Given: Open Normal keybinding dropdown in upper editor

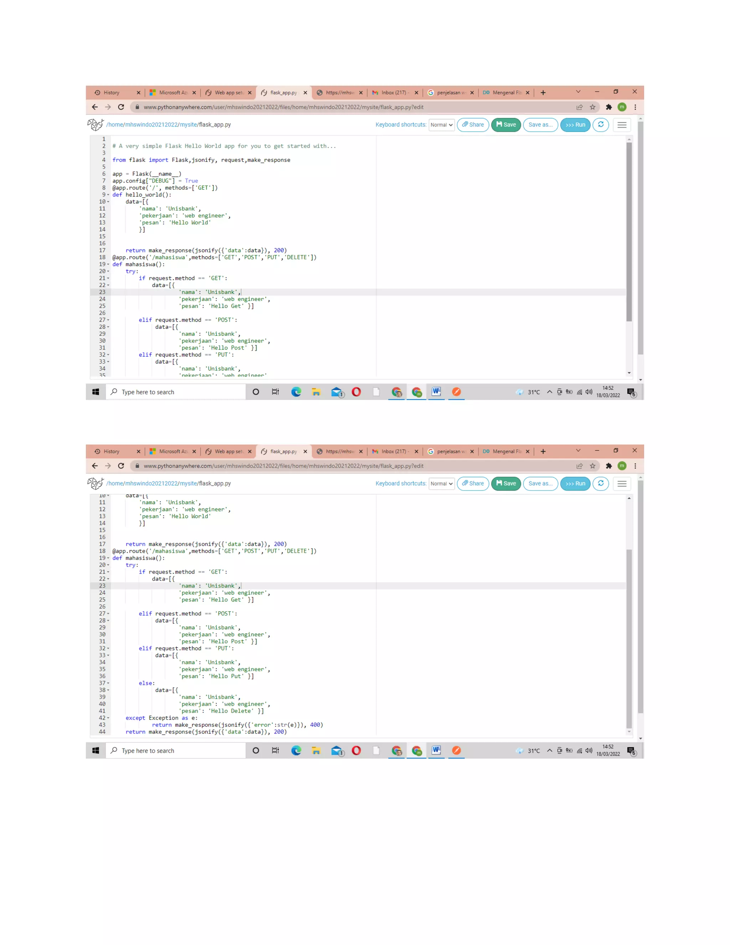Looking at the screenshot, I should click(x=442, y=125).
